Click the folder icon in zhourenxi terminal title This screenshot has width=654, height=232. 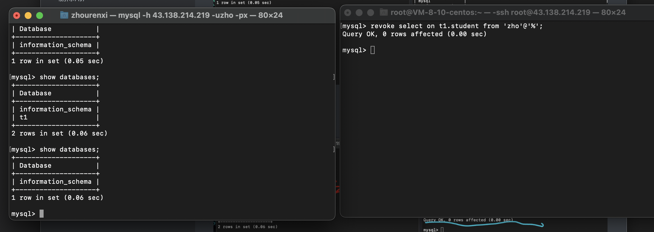64,15
